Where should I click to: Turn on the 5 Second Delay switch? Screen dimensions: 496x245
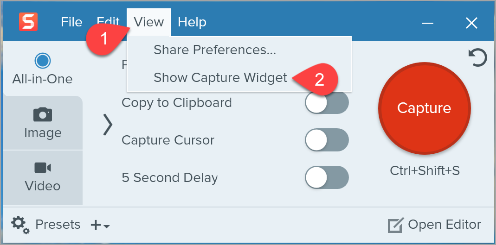click(327, 177)
